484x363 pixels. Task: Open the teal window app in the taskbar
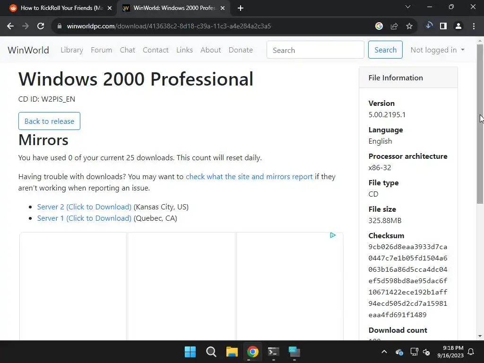click(294, 352)
